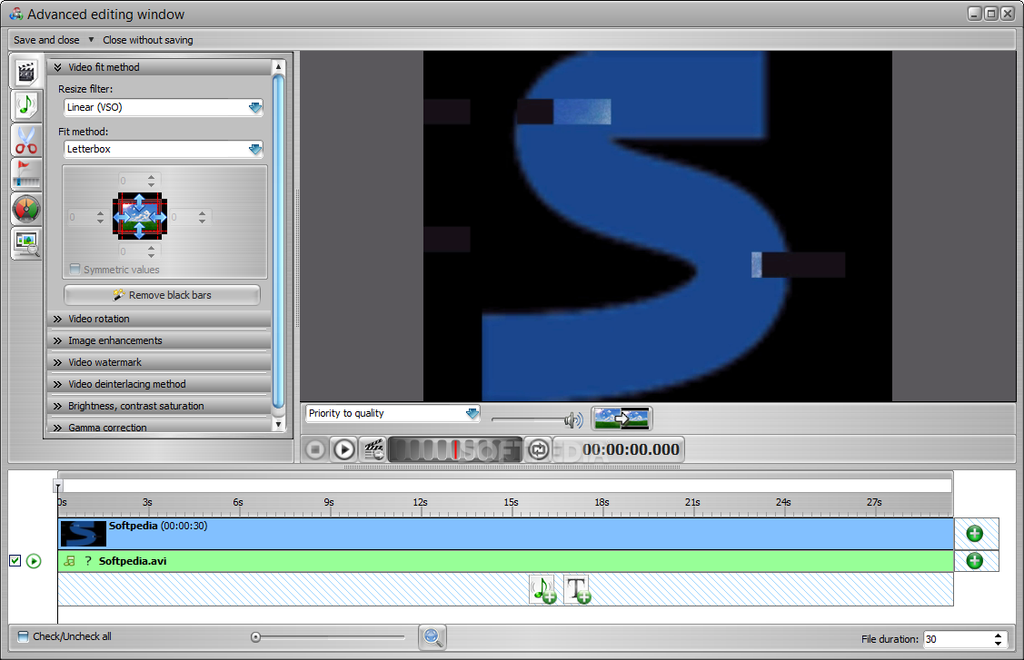Toggle the Symmetric values checkbox
The image size is (1024, 660).
click(x=75, y=269)
